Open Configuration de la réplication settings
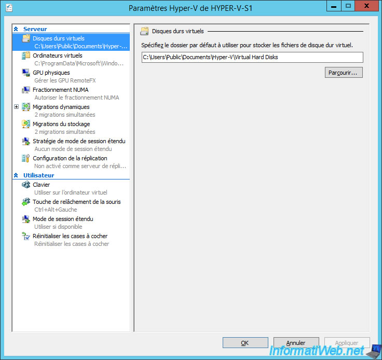This screenshot has width=382, height=360. click(71, 162)
